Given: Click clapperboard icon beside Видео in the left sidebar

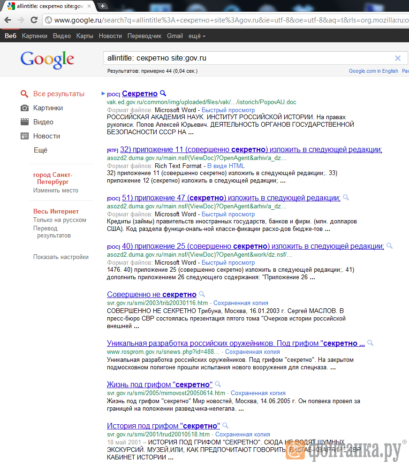Looking at the screenshot, I should [24, 122].
